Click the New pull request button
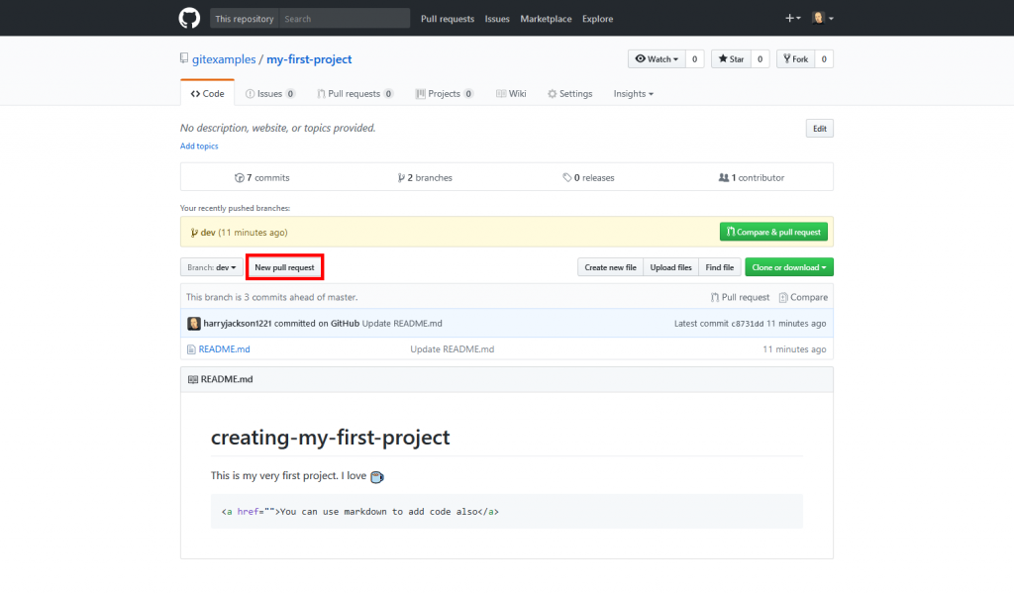 (284, 266)
